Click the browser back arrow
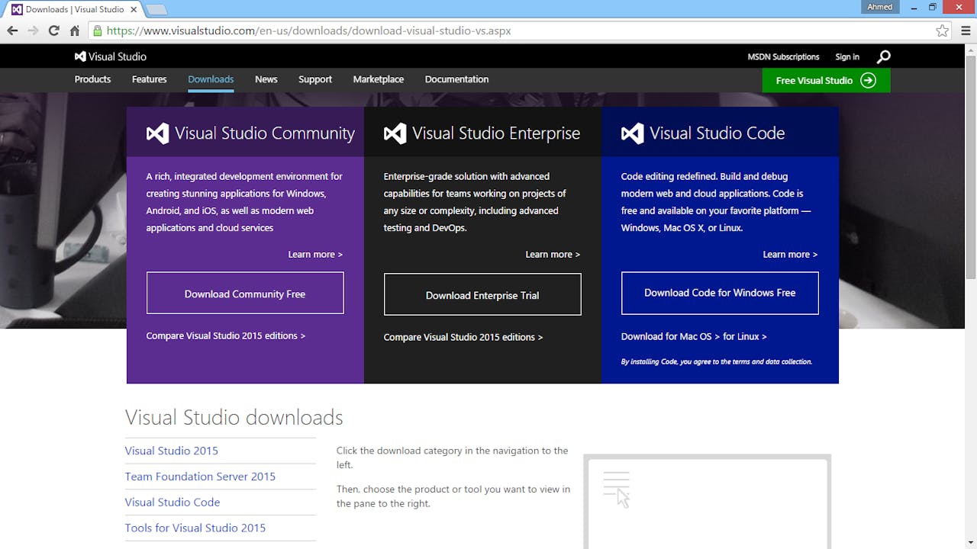 pos(12,31)
